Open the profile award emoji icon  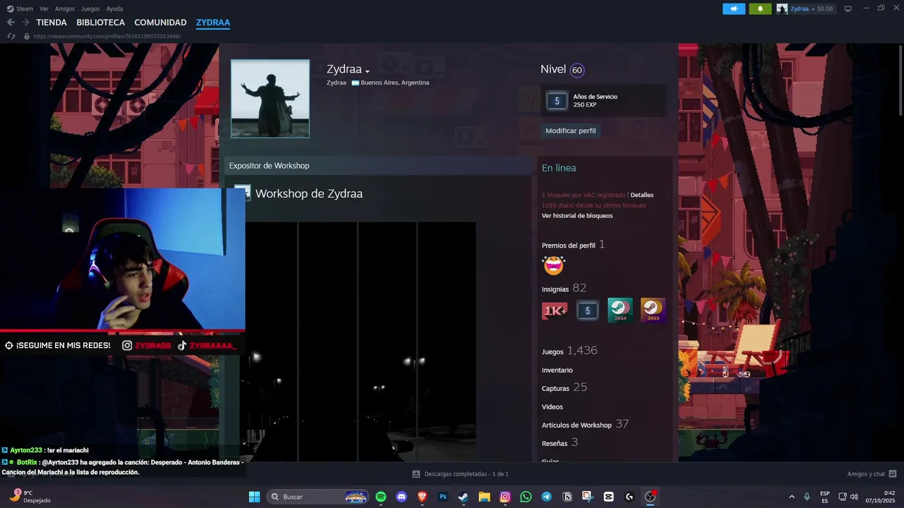coord(554,265)
